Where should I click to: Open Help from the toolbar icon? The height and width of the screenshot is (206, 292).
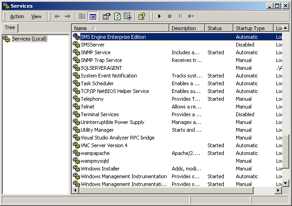[x=142, y=16]
